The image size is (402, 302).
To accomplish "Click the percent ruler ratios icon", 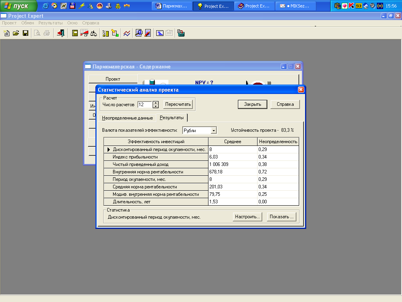I will pos(105,33).
